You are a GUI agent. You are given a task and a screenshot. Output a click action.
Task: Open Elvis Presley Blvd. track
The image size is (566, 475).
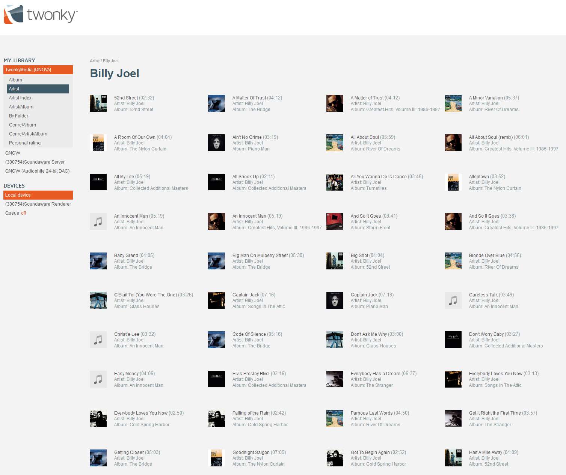click(251, 374)
